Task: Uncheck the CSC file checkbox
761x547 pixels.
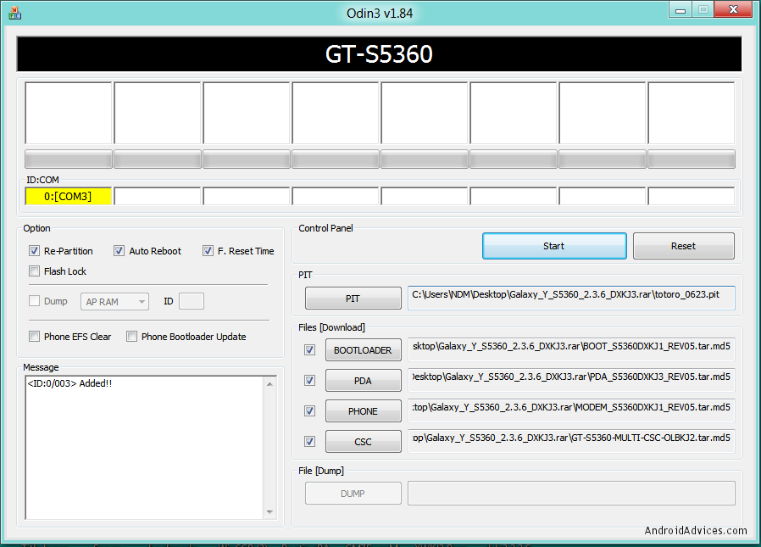Action: point(309,442)
